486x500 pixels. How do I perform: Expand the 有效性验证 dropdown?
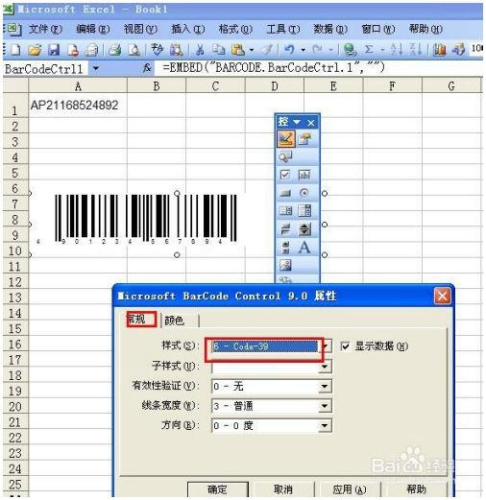coord(325,387)
